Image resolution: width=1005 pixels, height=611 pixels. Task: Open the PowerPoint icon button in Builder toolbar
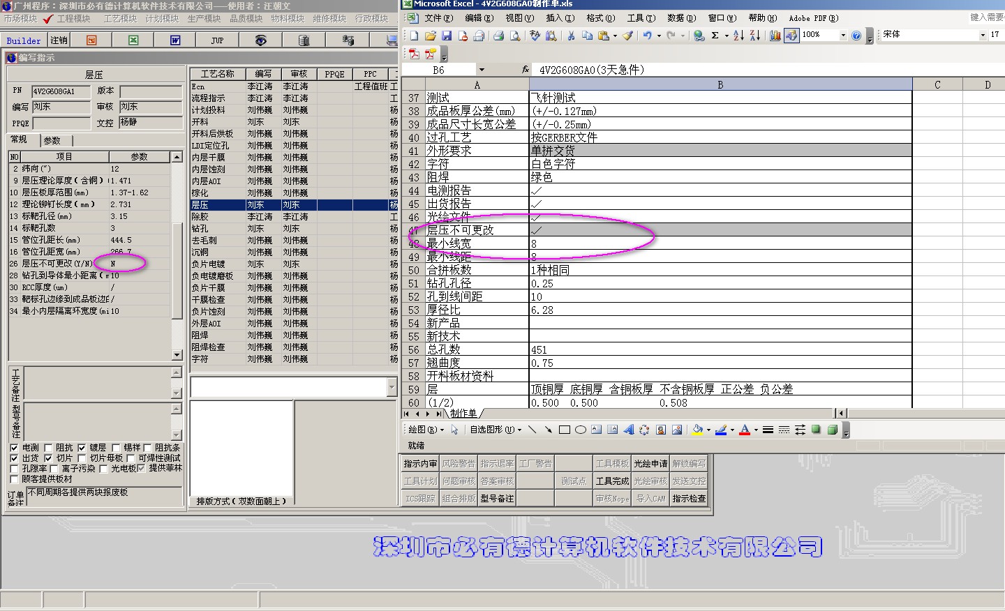click(91, 40)
